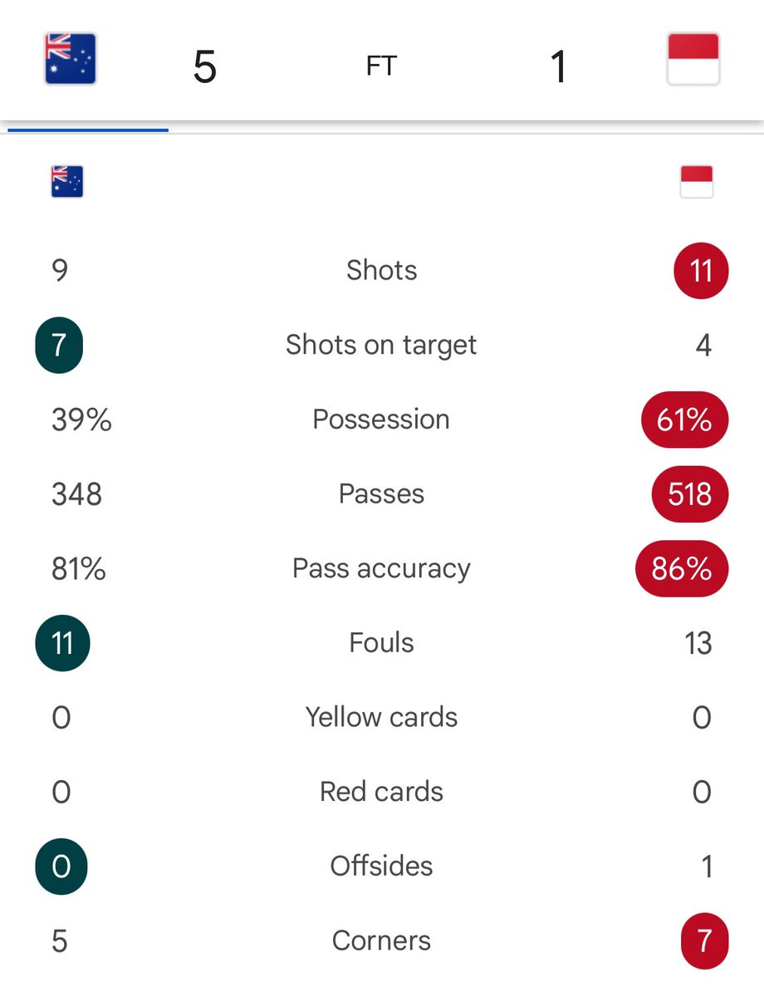764x997 pixels.
Task: Select the active blue underlined tab indicator
Action: tap(88, 129)
